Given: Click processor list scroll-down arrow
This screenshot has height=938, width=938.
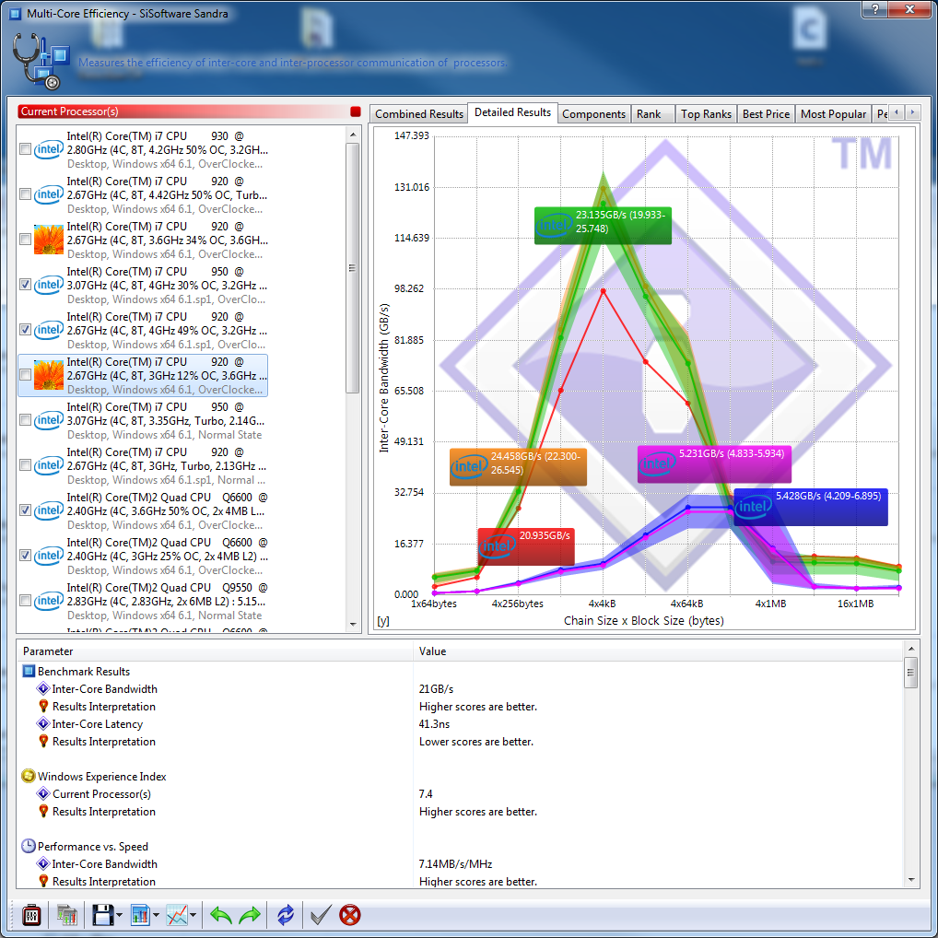Looking at the screenshot, I should [x=353, y=625].
